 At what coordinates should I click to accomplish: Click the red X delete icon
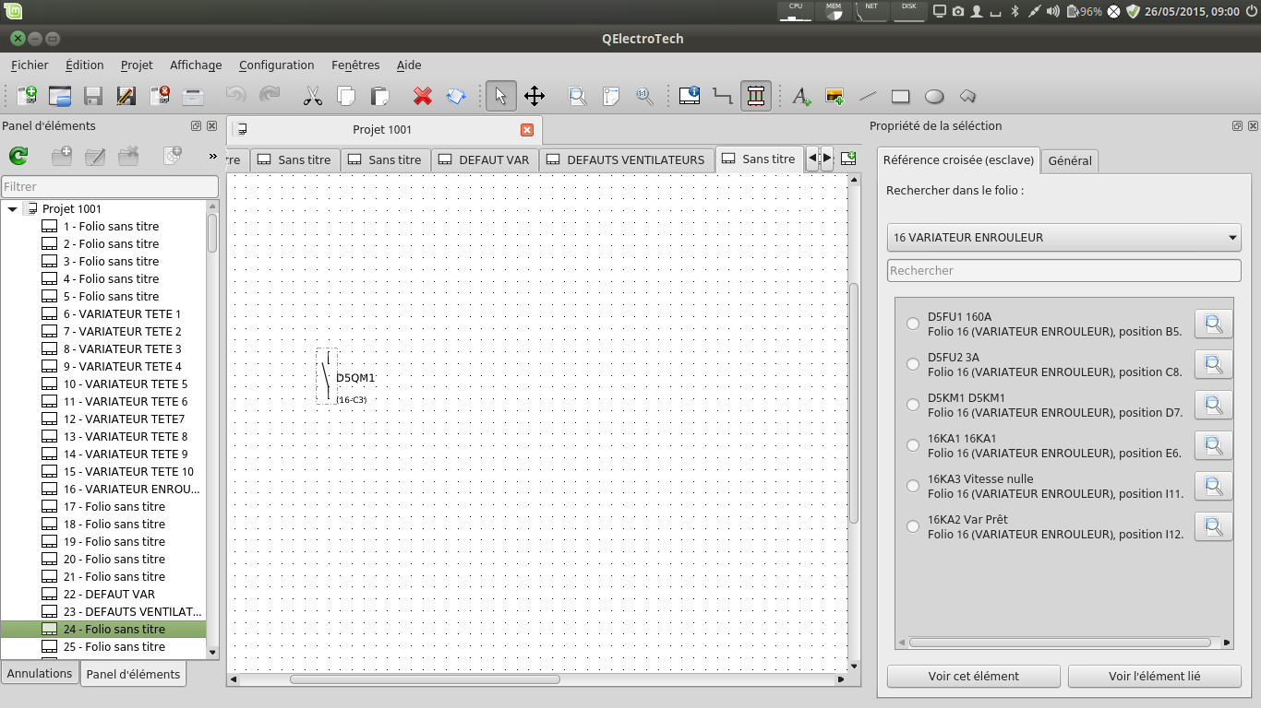coord(423,96)
